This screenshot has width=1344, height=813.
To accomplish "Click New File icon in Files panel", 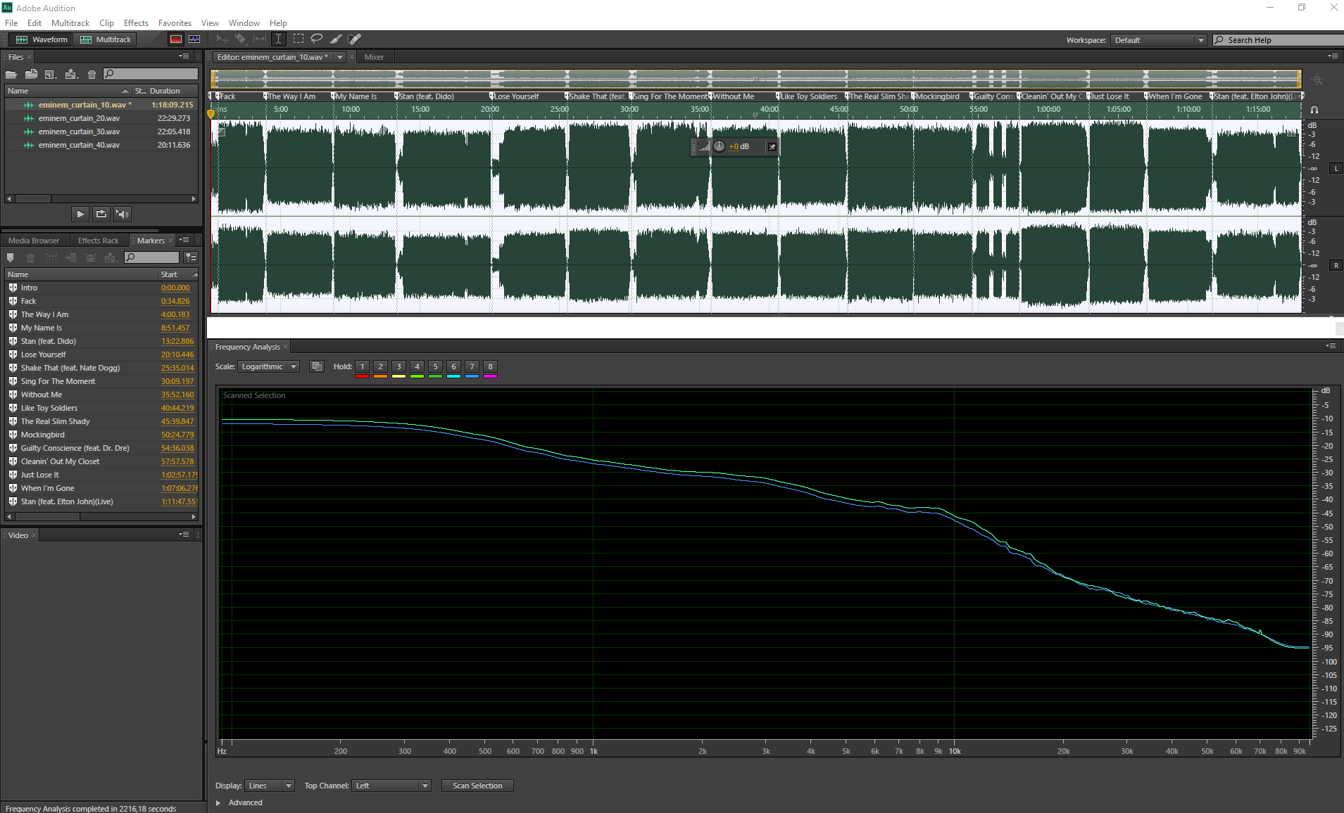I will (x=50, y=74).
